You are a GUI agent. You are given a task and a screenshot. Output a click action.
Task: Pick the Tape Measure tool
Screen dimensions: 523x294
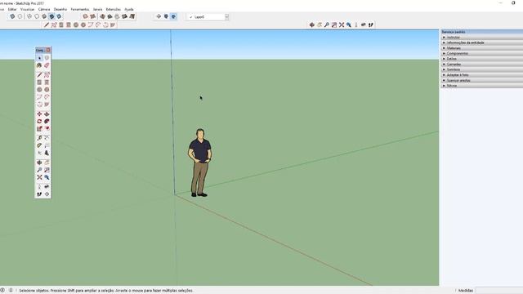[x=39, y=138]
